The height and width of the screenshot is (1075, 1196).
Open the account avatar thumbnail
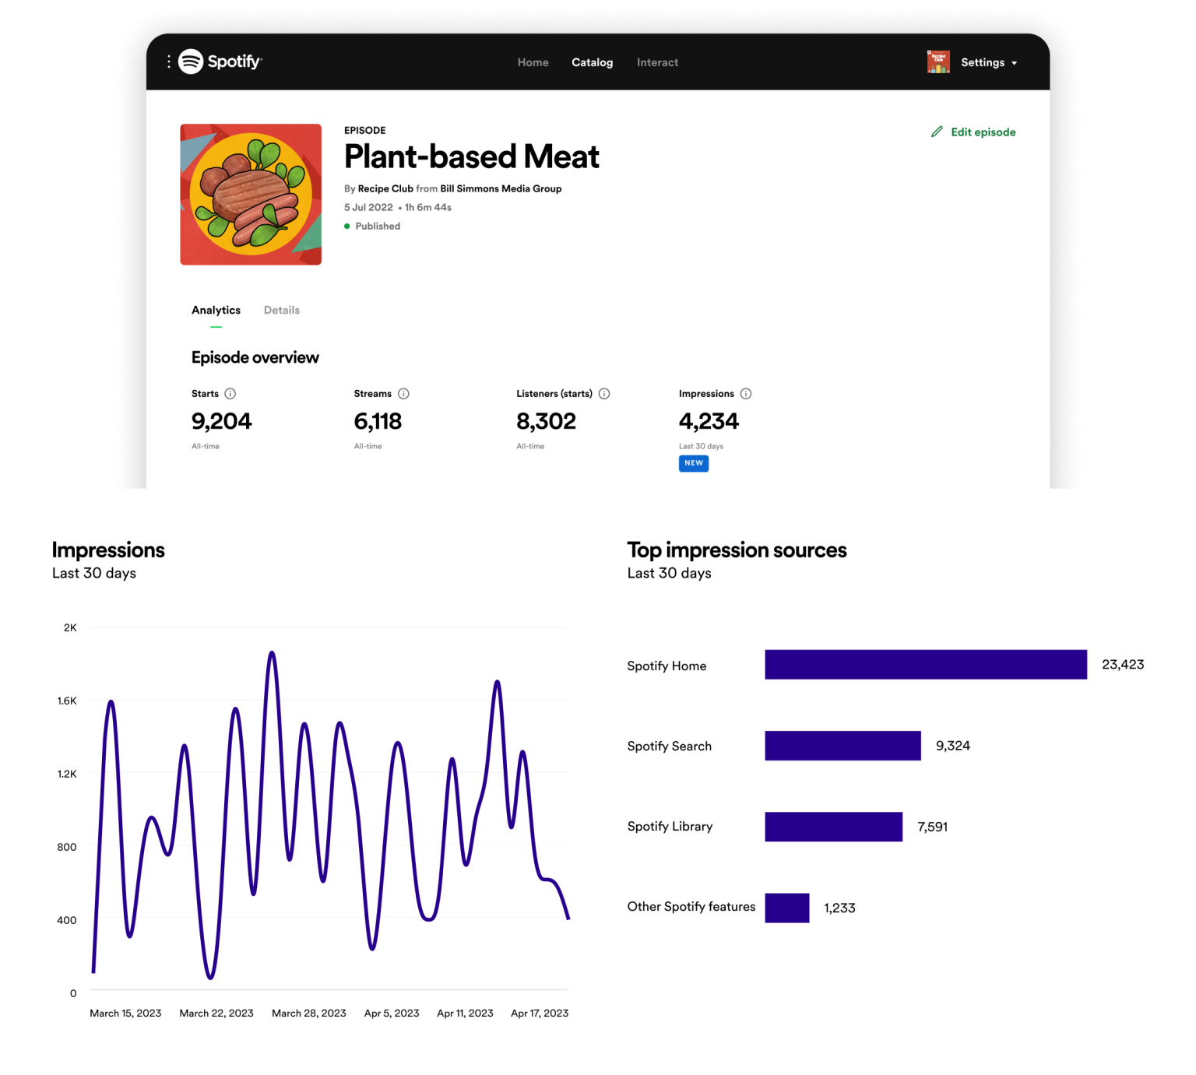click(938, 62)
